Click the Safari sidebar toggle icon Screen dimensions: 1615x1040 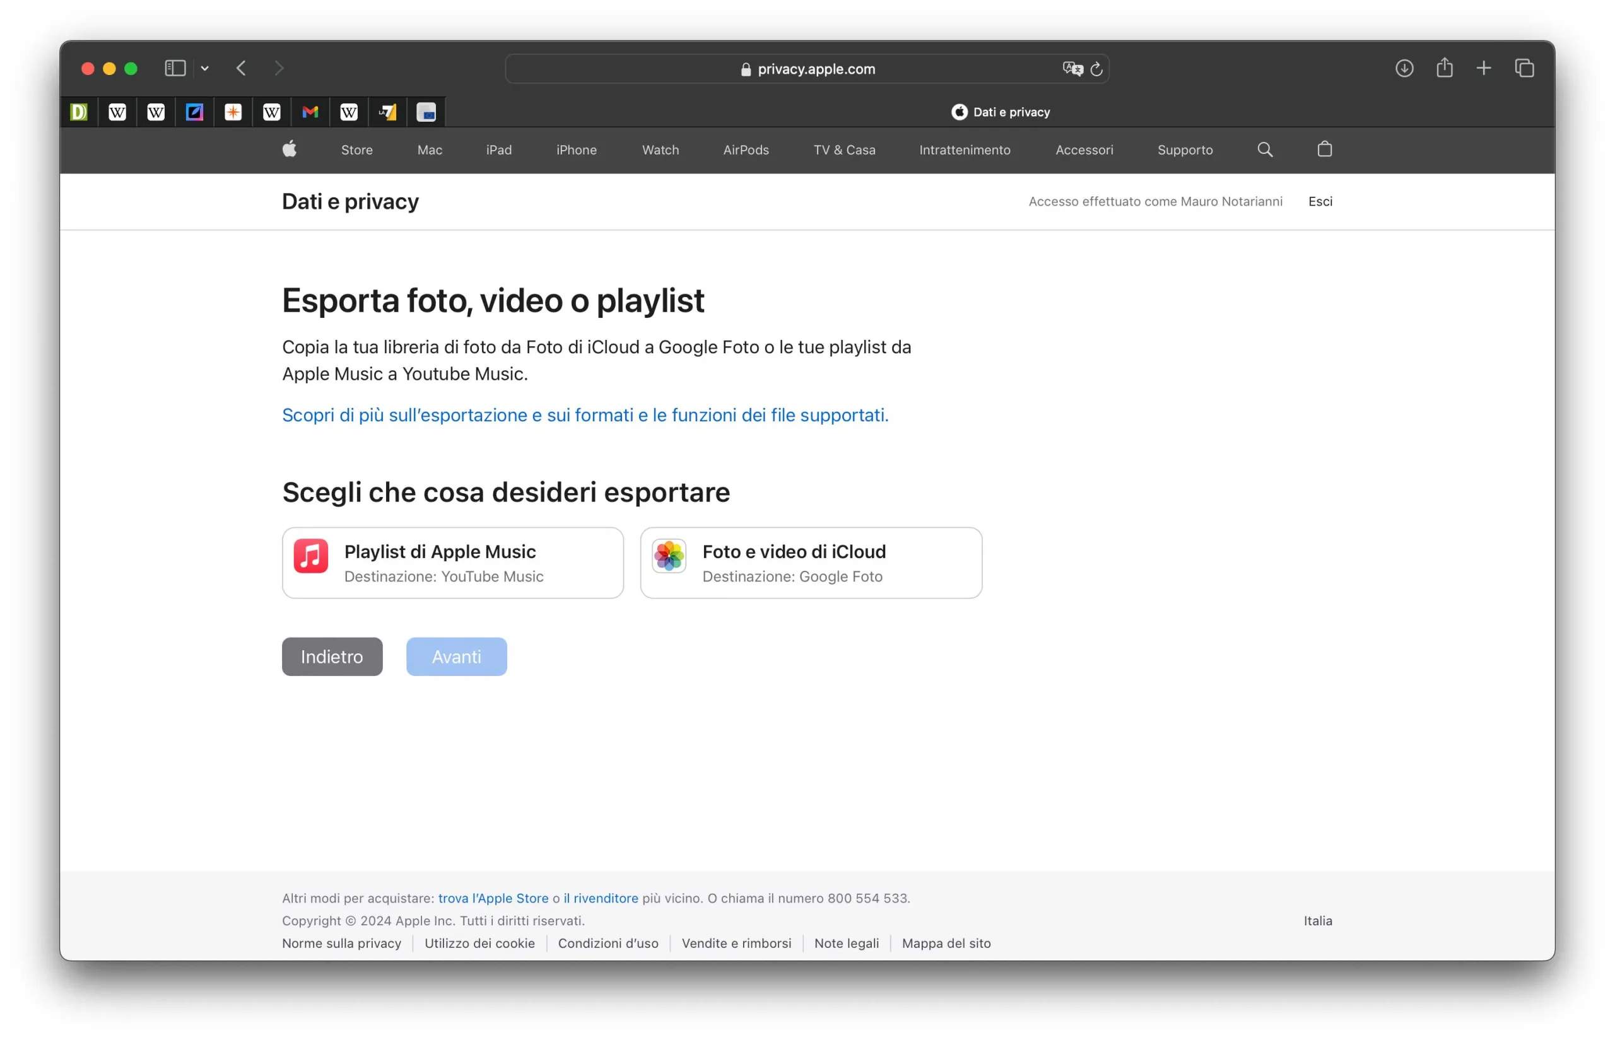click(173, 67)
